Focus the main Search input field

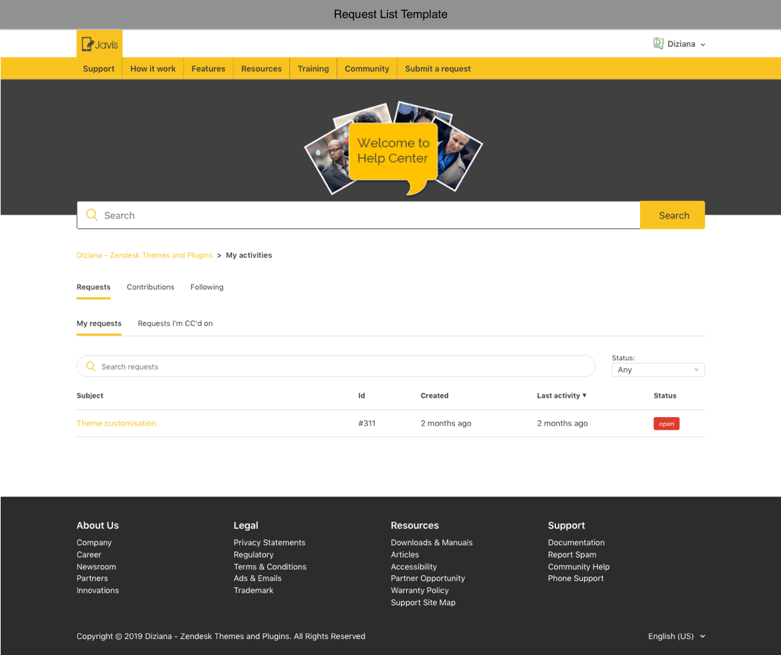pyautogui.click(x=367, y=215)
